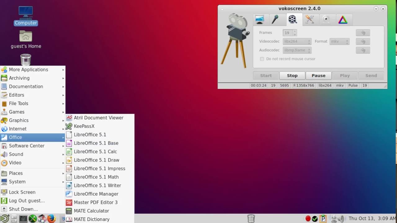
Task: Click the desktop Trash icon
Action: tap(25, 59)
